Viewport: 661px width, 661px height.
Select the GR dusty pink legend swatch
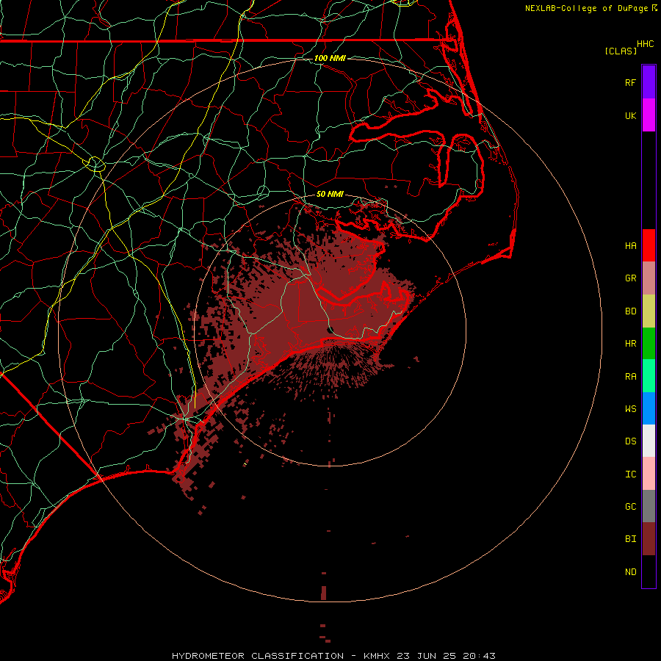pos(649,278)
